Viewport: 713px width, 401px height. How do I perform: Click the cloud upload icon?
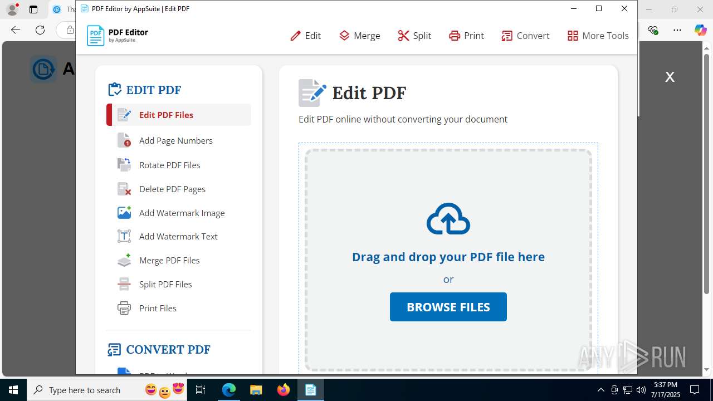(x=448, y=219)
